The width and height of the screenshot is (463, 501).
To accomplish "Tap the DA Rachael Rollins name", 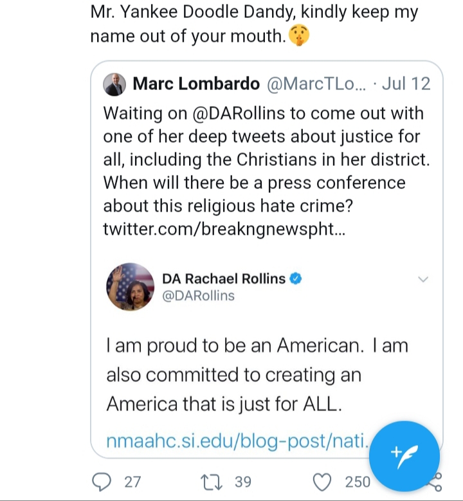I will pos(223,278).
